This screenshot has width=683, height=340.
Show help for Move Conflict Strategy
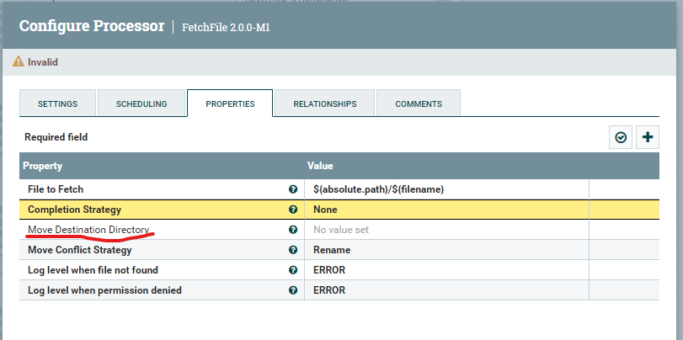293,250
